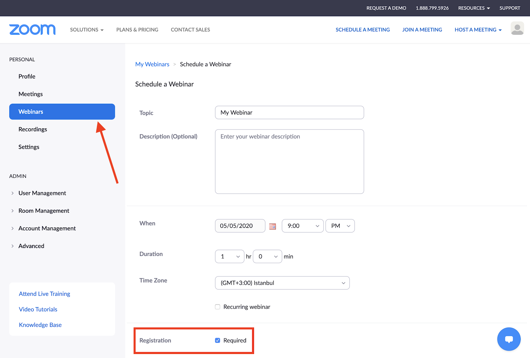Enable the Recurring webinar checkbox

[218, 307]
